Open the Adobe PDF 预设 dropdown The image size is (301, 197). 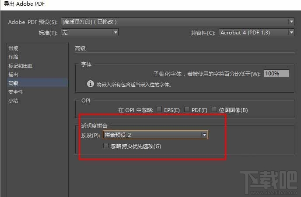pyautogui.click(x=177, y=21)
